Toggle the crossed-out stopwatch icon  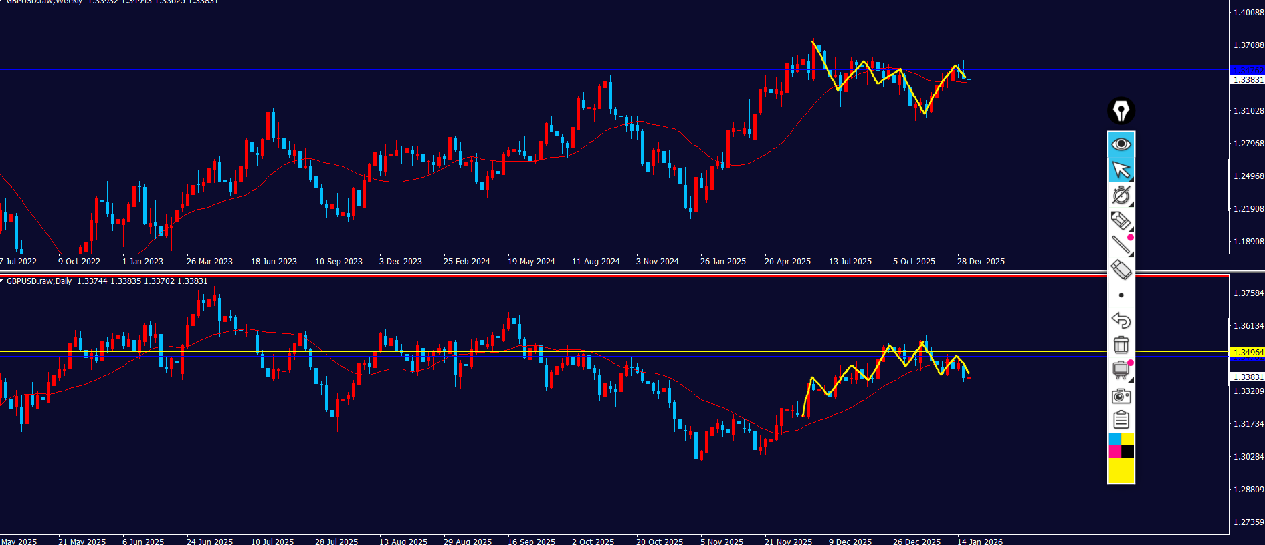pos(1121,195)
